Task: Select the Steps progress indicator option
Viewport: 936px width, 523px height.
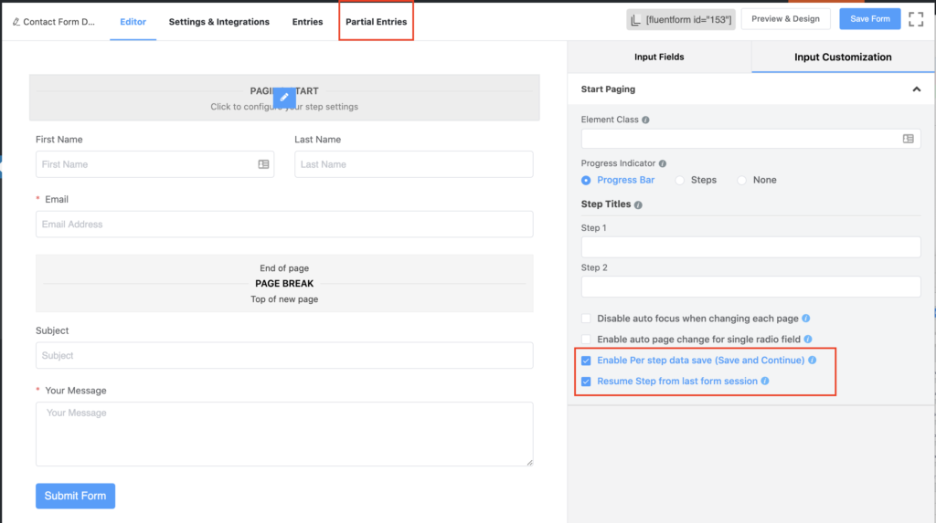Action: (x=679, y=180)
